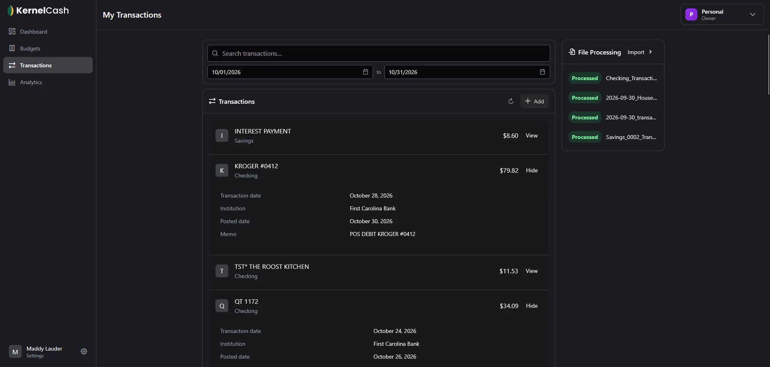The height and width of the screenshot is (367, 770).
Task: Open Checking_Transacti... processed file
Action: click(631, 78)
